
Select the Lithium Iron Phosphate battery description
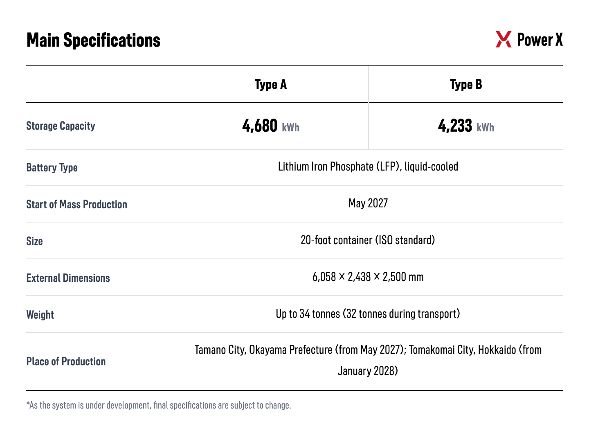[x=368, y=166]
